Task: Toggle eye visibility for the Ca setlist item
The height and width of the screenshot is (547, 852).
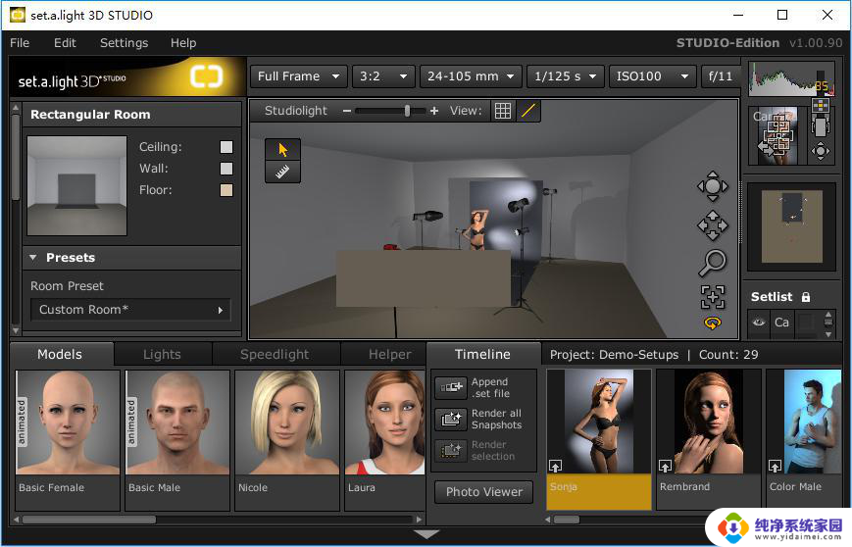Action: pyautogui.click(x=759, y=323)
